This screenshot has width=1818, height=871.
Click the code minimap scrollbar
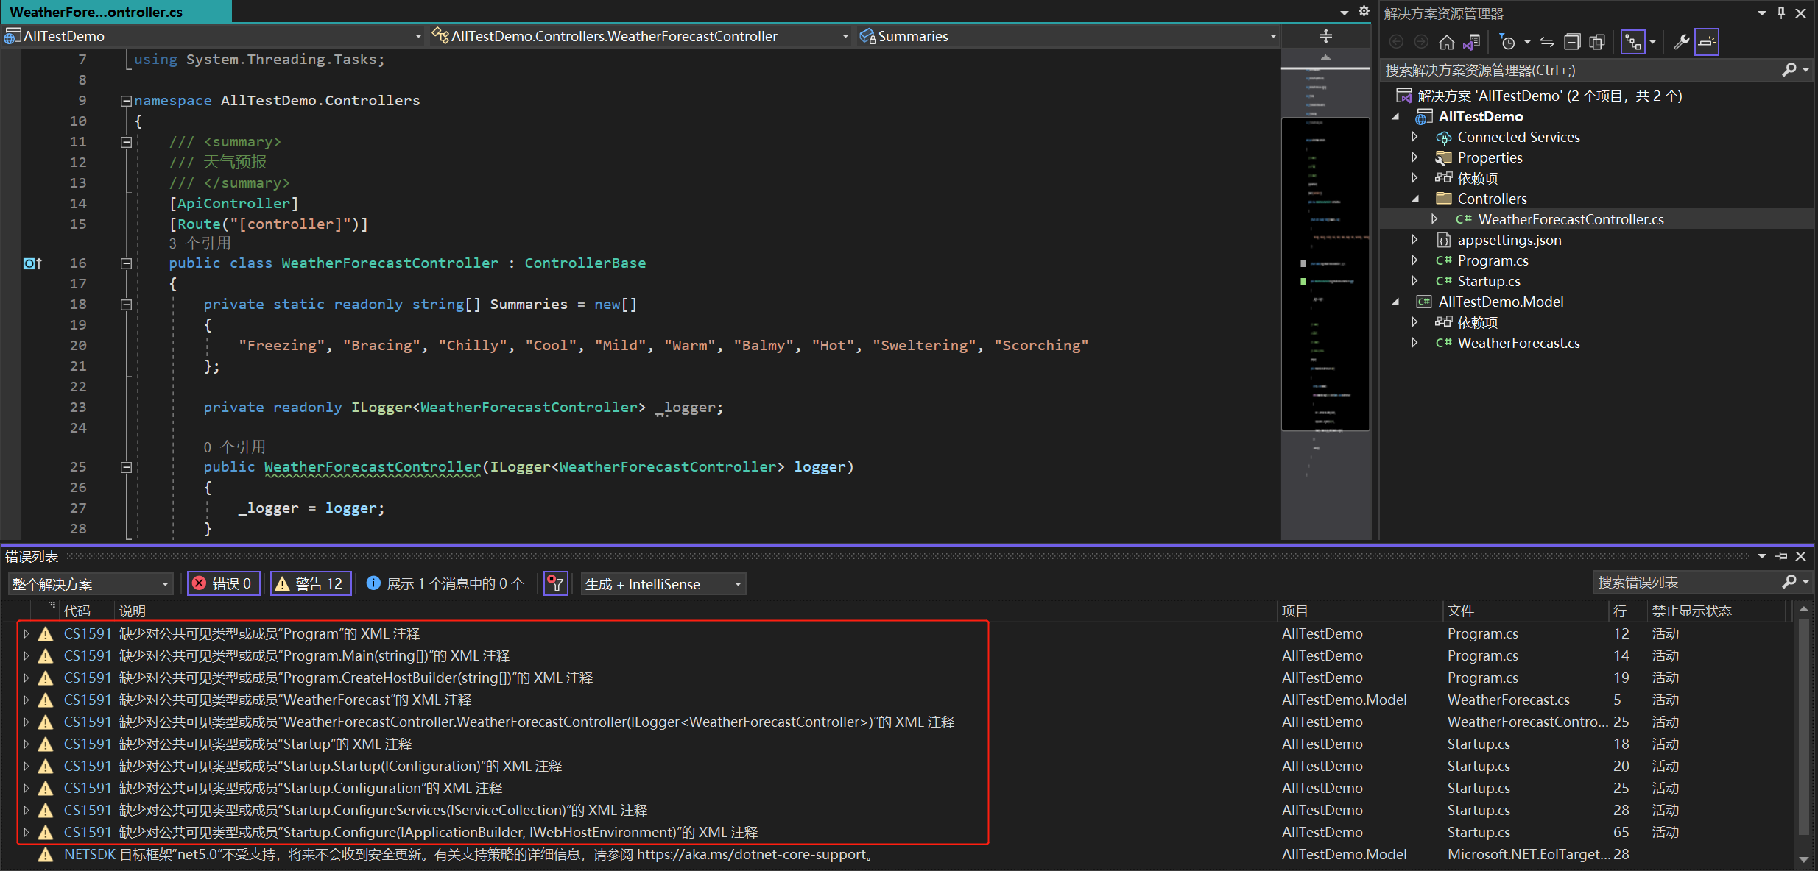click(x=1325, y=294)
